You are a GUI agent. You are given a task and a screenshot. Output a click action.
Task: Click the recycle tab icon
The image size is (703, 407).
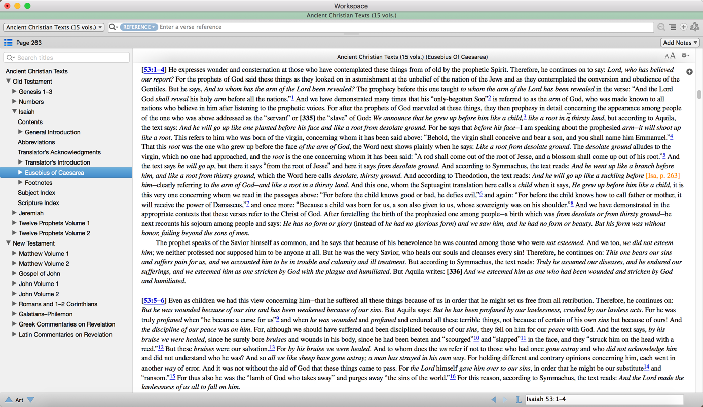tap(695, 27)
